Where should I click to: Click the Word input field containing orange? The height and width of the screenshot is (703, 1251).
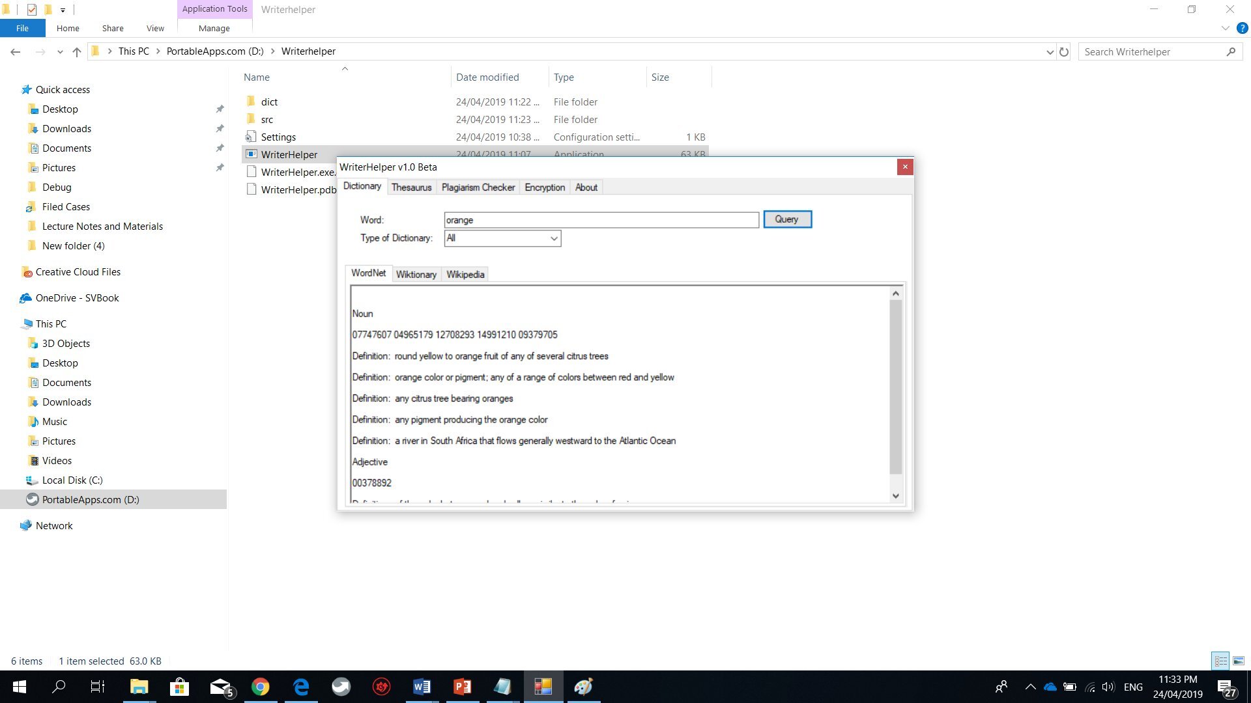point(601,220)
